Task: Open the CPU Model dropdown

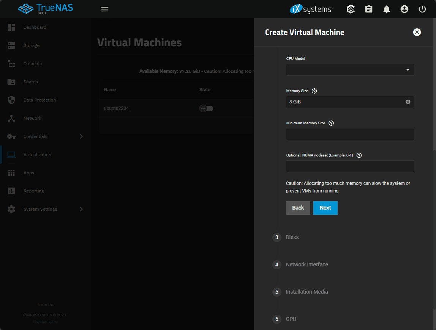Action: (350, 70)
